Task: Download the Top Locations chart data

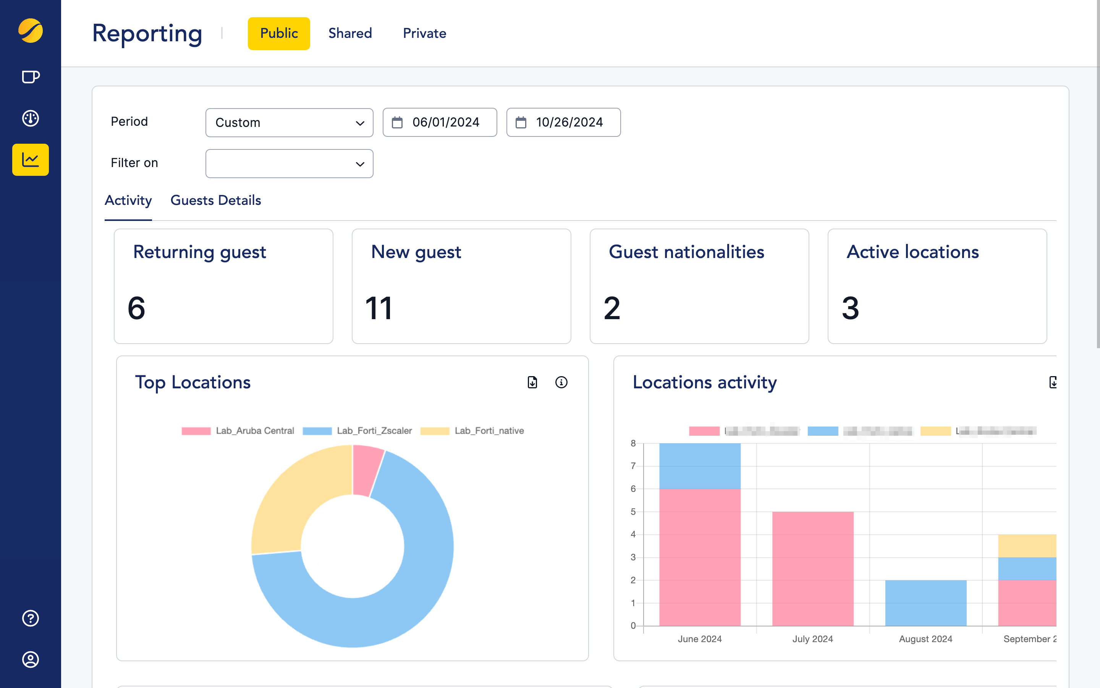Action: [x=532, y=382]
